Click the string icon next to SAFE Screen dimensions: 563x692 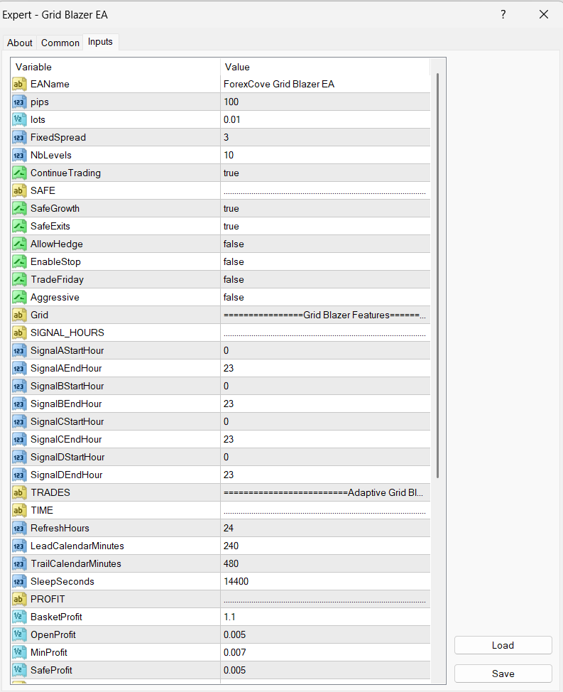pyautogui.click(x=19, y=190)
